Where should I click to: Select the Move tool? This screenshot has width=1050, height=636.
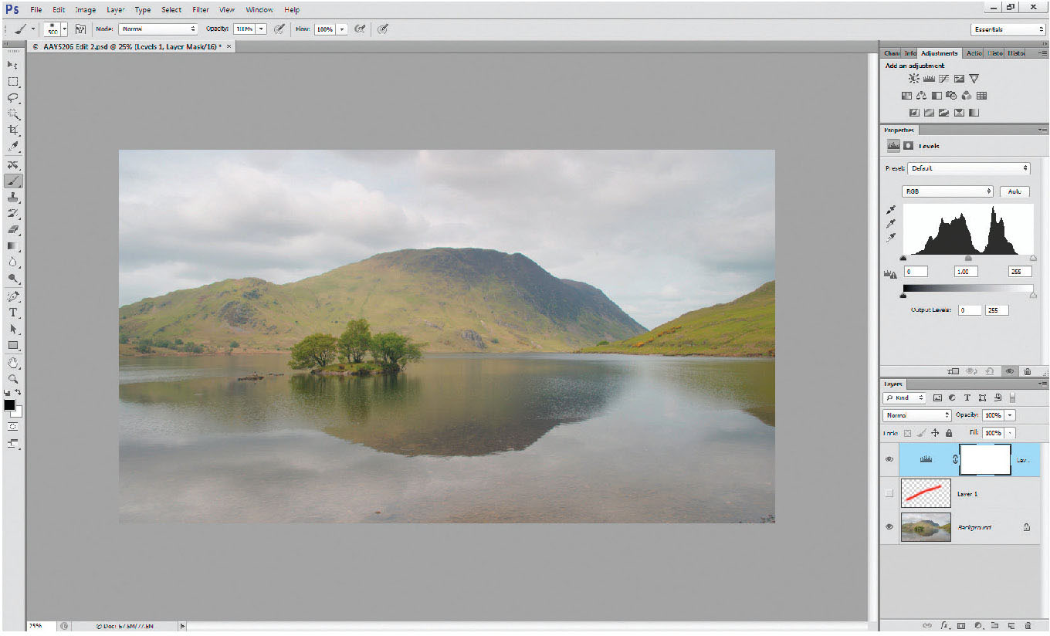(13, 66)
